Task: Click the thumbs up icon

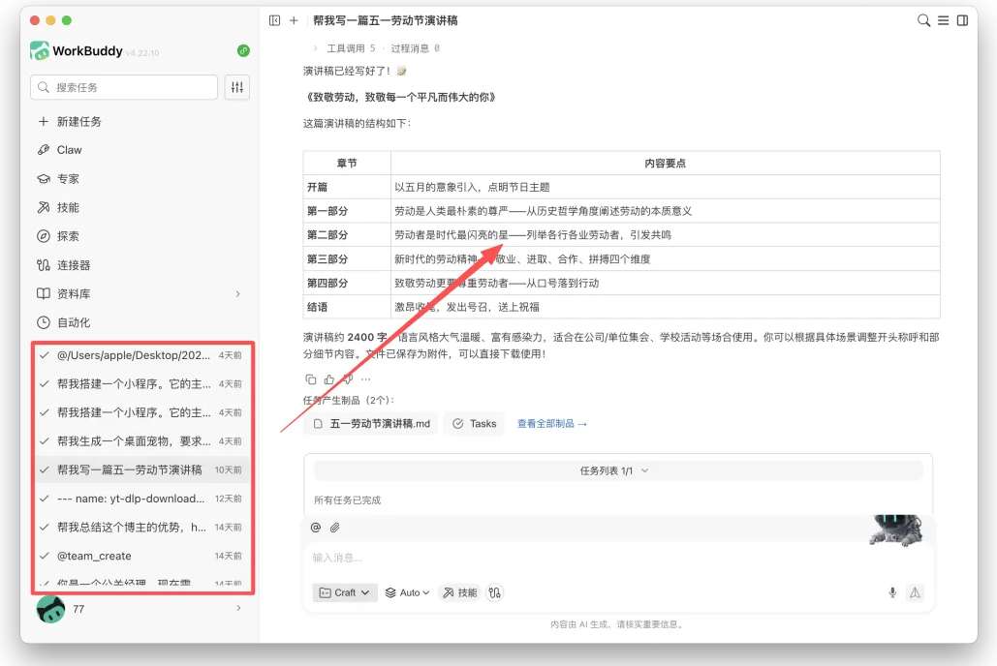Action: click(x=328, y=379)
